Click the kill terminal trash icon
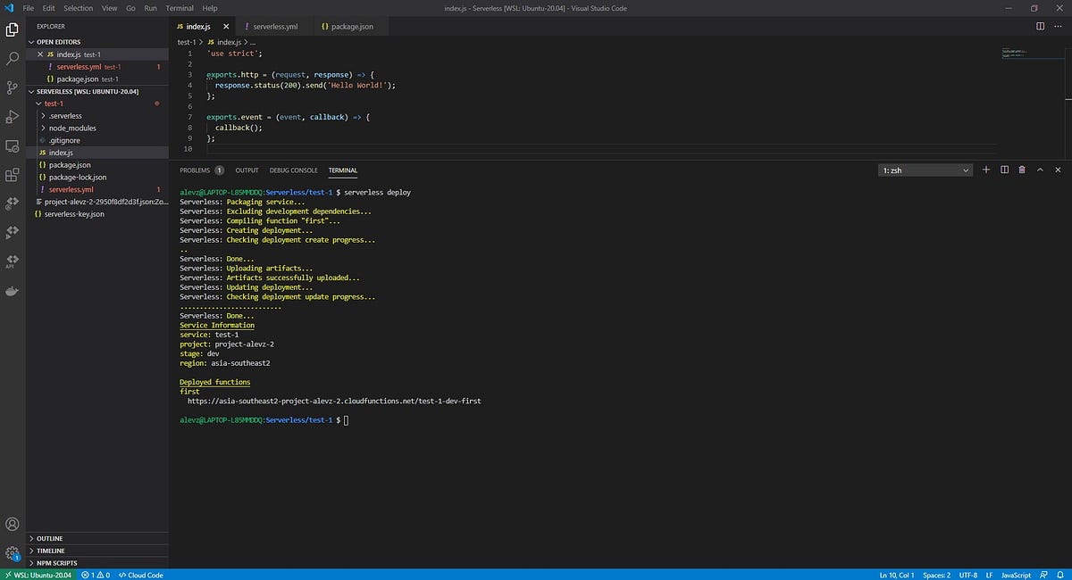The image size is (1072, 580). [1022, 170]
